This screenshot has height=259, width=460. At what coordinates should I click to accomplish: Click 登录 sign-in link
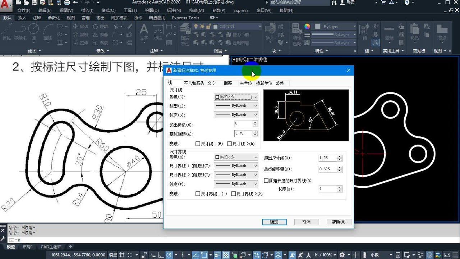[x=351, y=3]
